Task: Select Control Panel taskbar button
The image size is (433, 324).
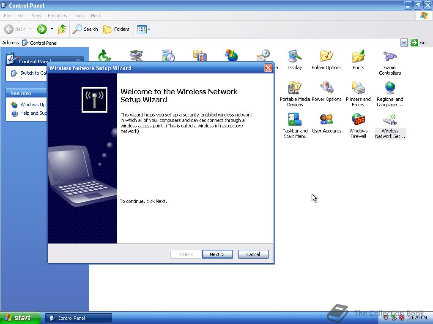Action: (x=79, y=318)
